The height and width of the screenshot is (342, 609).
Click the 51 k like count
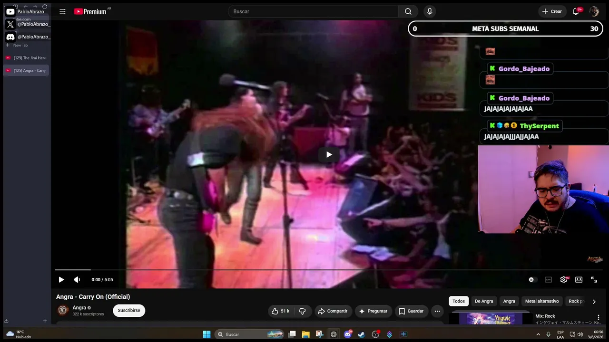point(285,311)
